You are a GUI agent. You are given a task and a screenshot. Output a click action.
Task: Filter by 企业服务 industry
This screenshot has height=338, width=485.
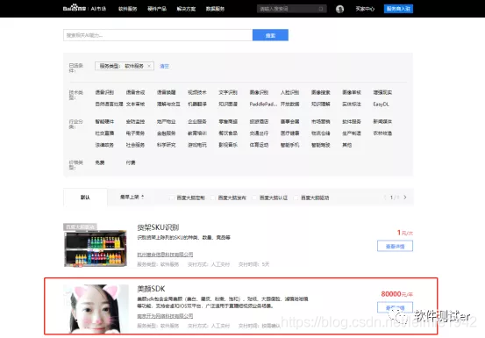[197, 122]
